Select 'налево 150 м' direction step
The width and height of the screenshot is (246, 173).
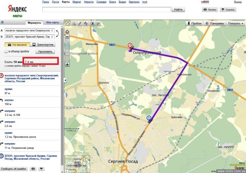[x=30, y=102]
